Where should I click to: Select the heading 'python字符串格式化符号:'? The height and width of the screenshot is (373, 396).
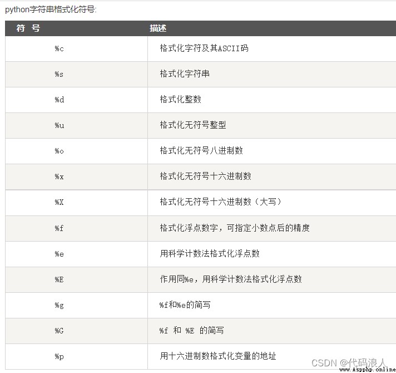coord(51,9)
